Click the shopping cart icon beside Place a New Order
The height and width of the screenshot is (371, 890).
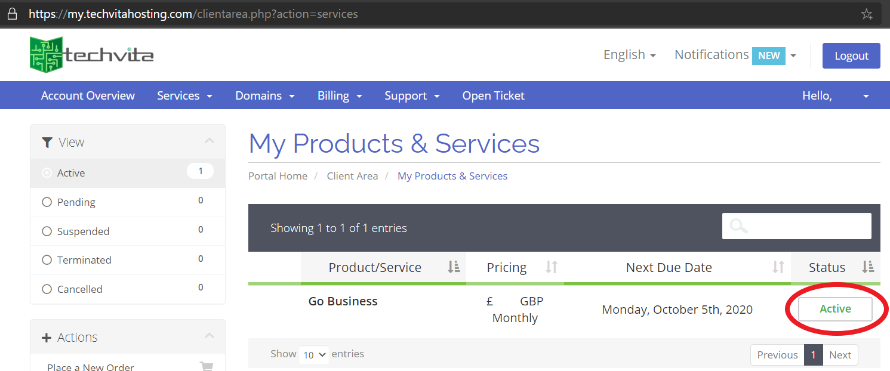[x=207, y=366]
